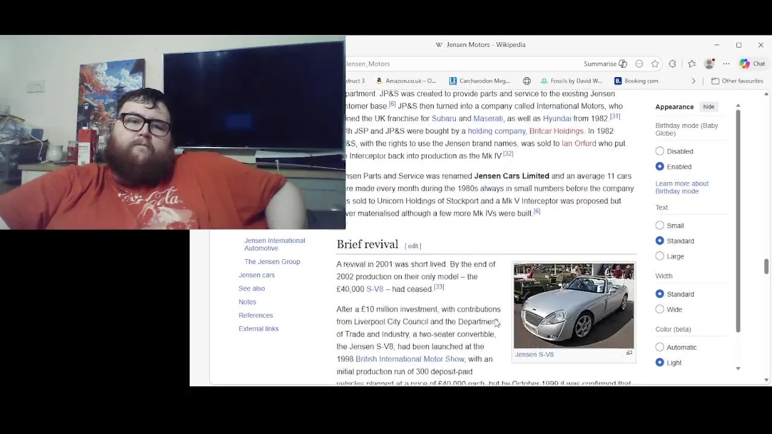Jump to Jensen International Automotive section
This screenshot has width=772, height=434.
[x=274, y=244]
